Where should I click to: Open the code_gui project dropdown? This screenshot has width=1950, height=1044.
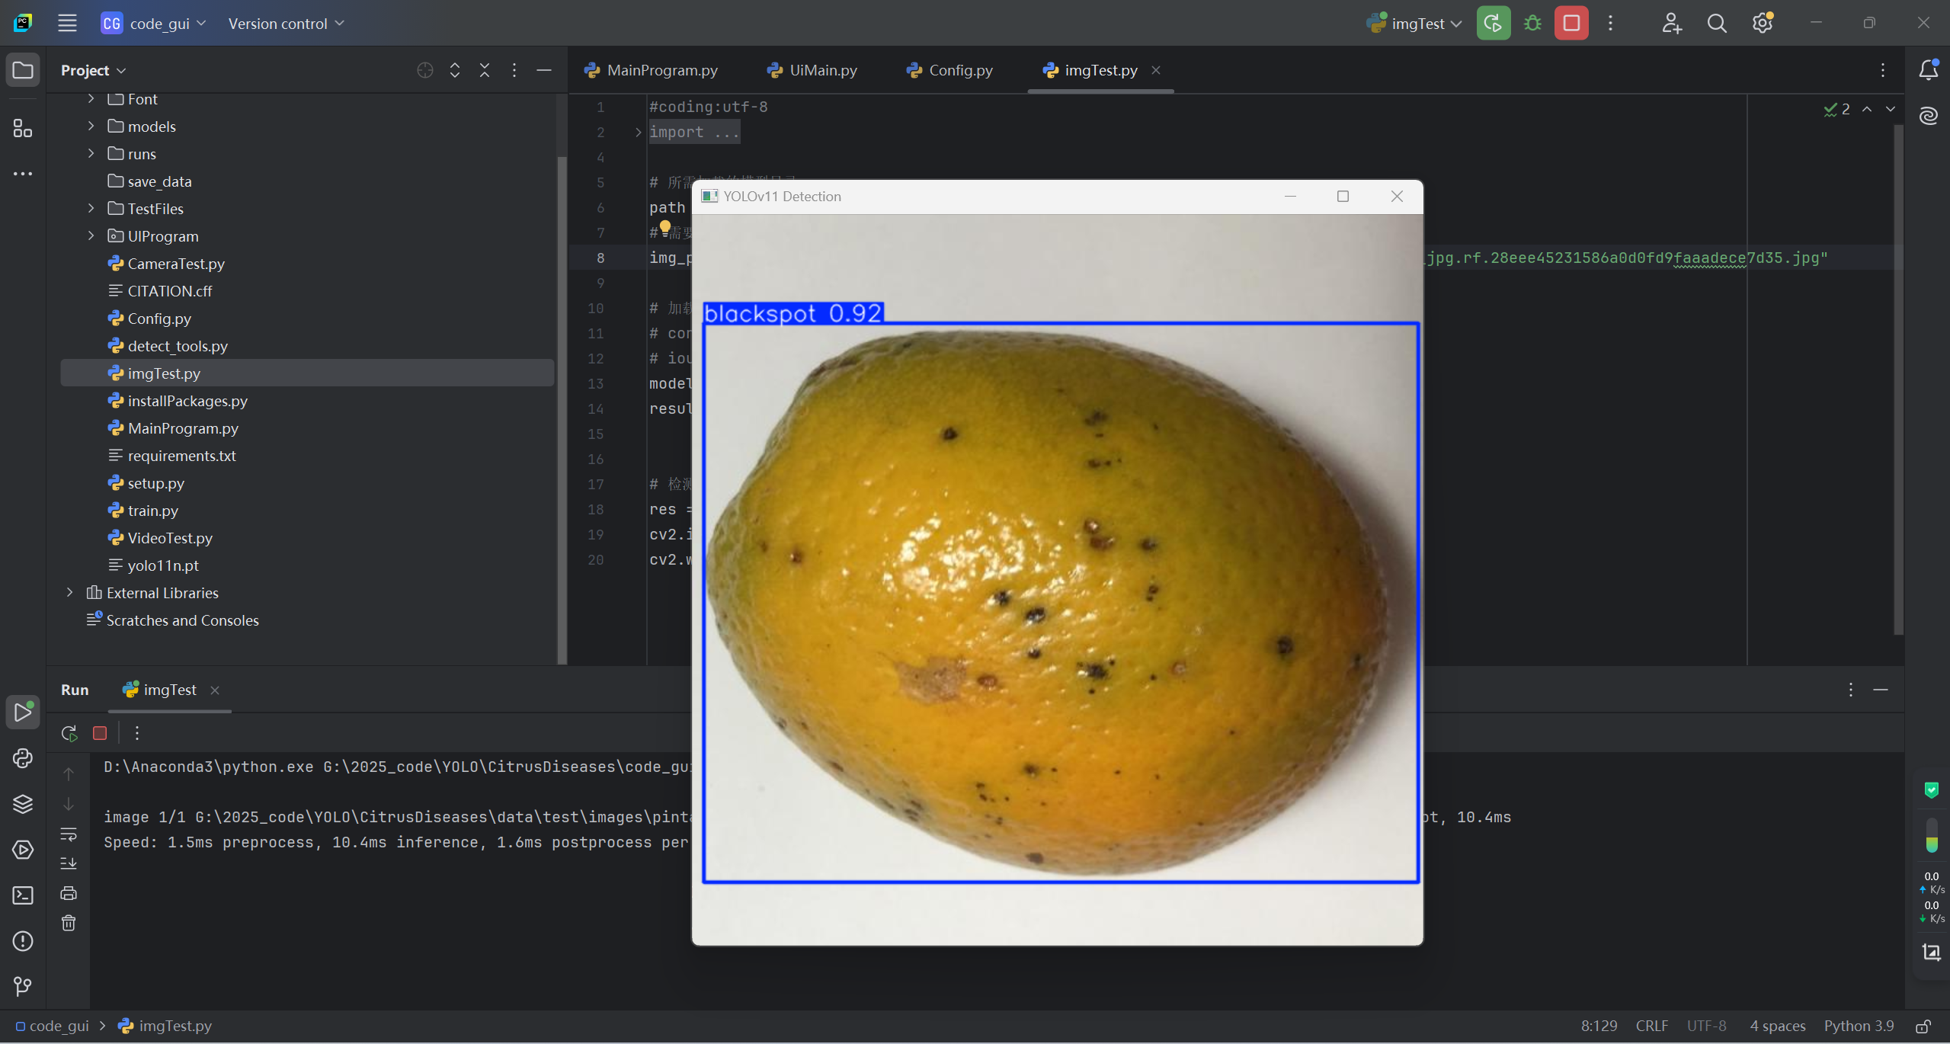154,23
